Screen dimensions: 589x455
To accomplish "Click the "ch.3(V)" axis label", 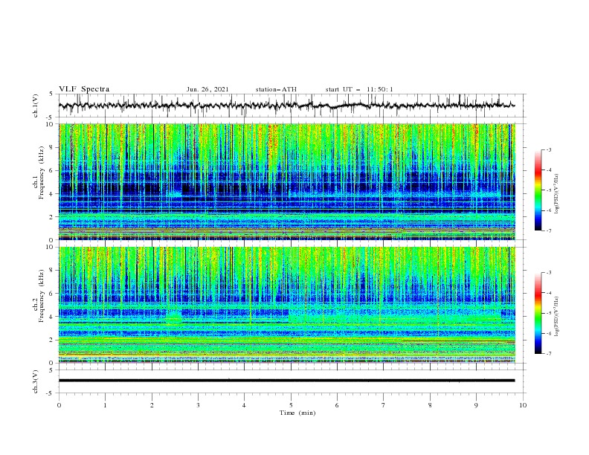I will click(36, 381).
